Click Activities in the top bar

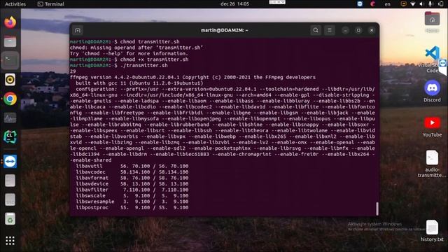(x=15, y=4)
